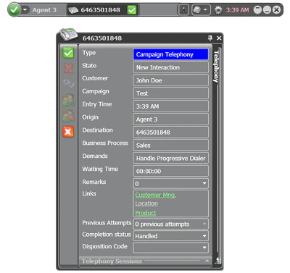
Task: Click the agent person icon in top bar
Action: click(183, 10)
